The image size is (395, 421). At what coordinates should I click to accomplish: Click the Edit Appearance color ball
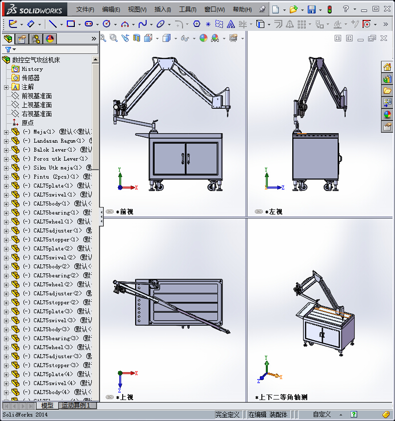pyautogui.click(x=203, y=38)
